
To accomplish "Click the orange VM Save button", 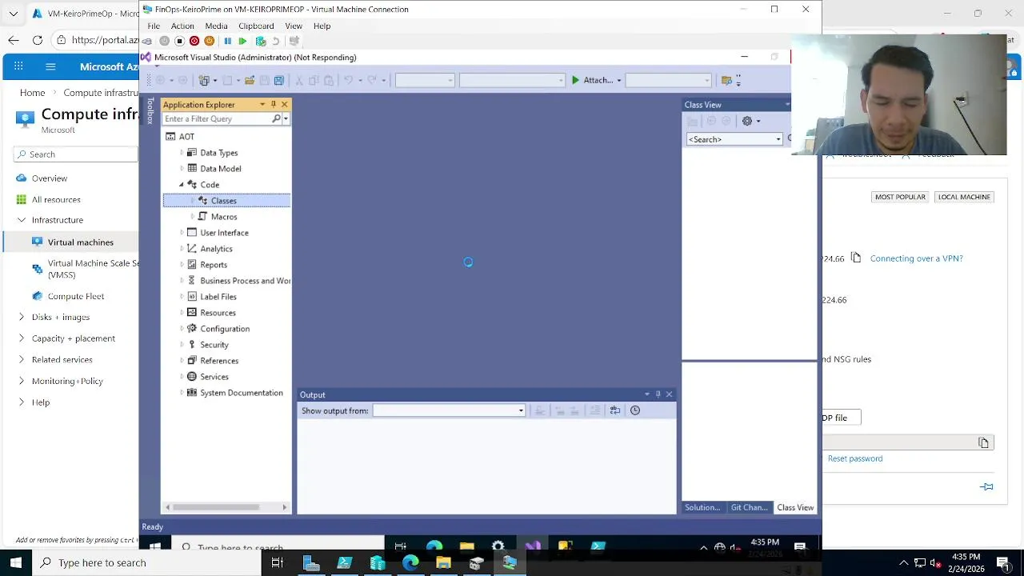I will click(210, 41).
